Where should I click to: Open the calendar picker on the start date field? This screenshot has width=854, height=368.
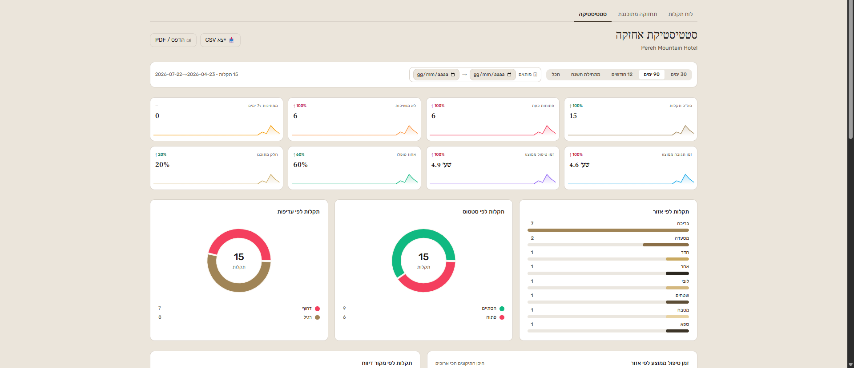coord(509,75)
